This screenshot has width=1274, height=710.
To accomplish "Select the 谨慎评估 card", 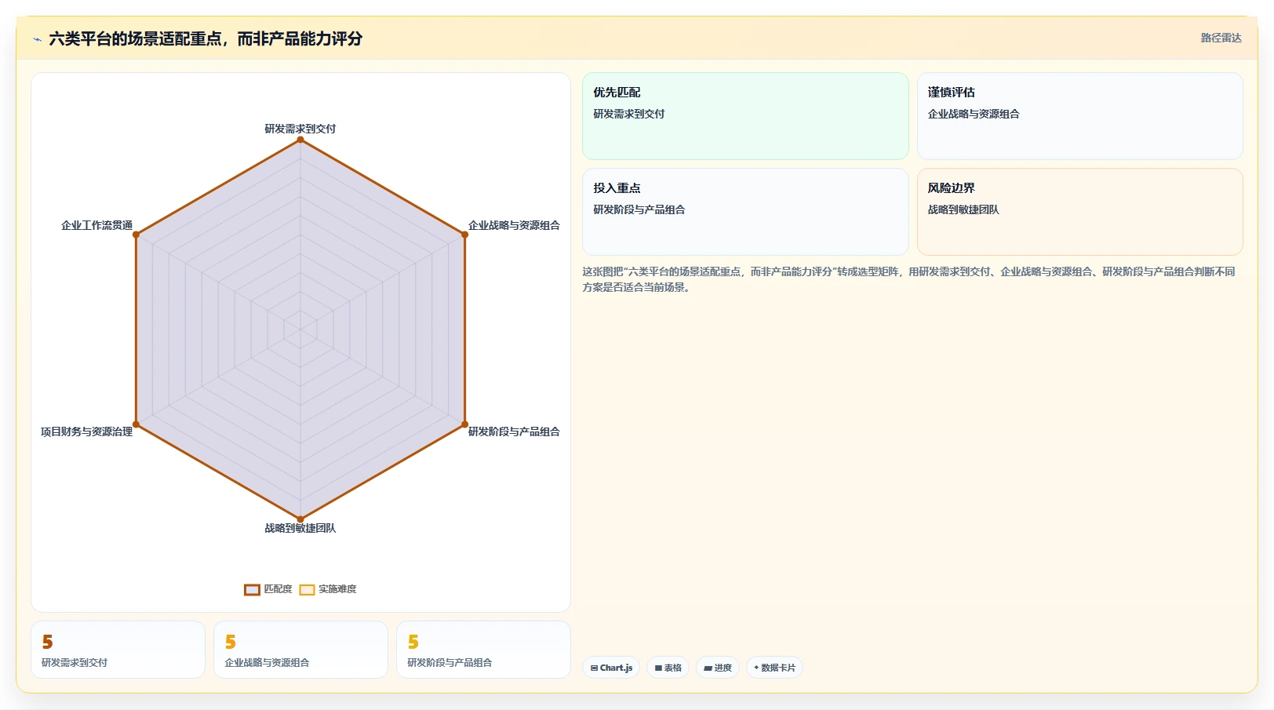I will (1079, 116).
